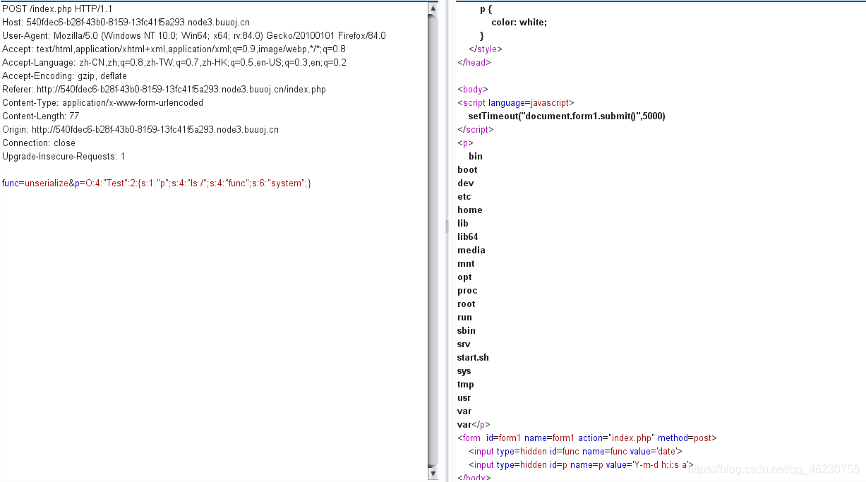The image size is (866, 482).
Task: Select the Accept-Encoding: gzip, deflate line
Action: (x=65, y=76)
